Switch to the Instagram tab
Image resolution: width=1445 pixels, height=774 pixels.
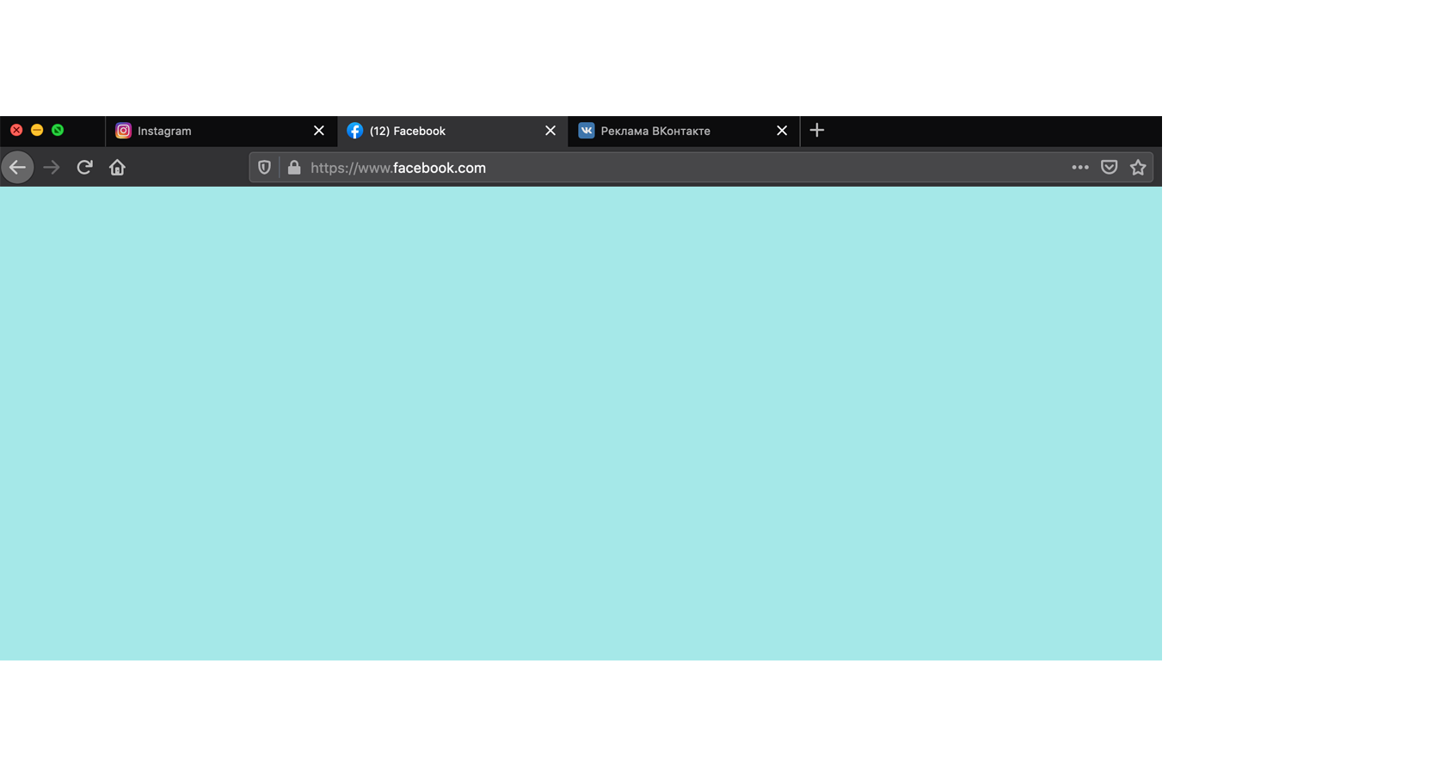(222, 131)
